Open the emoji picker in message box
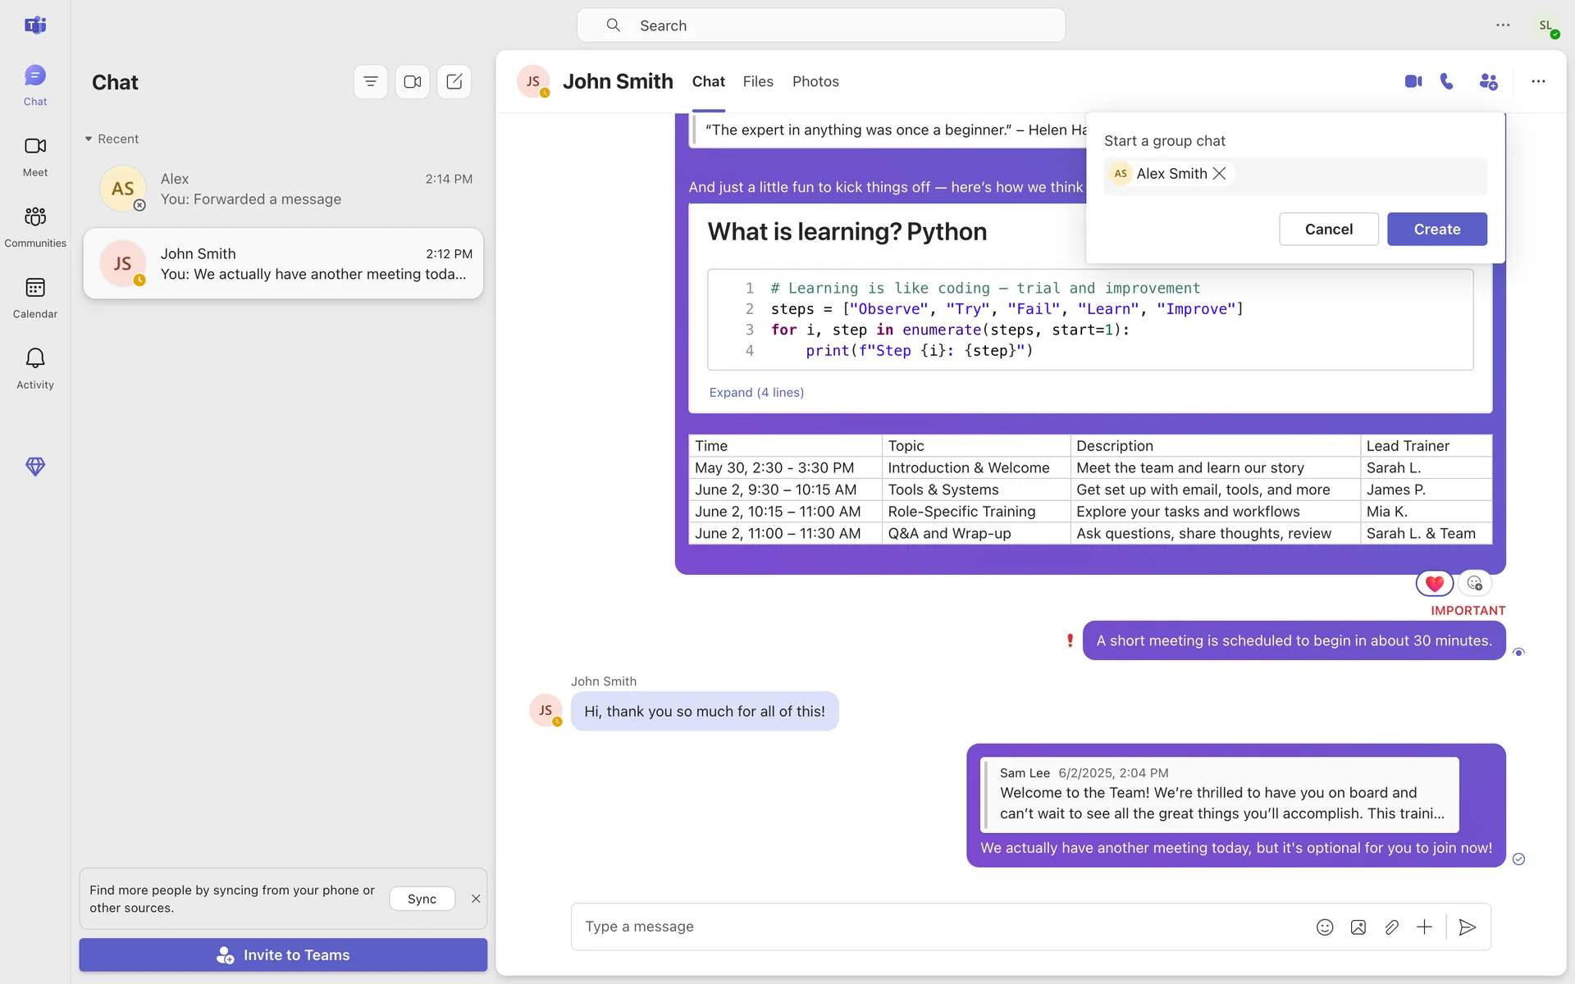This screenshot has width=1575, height=984. 1325,927
